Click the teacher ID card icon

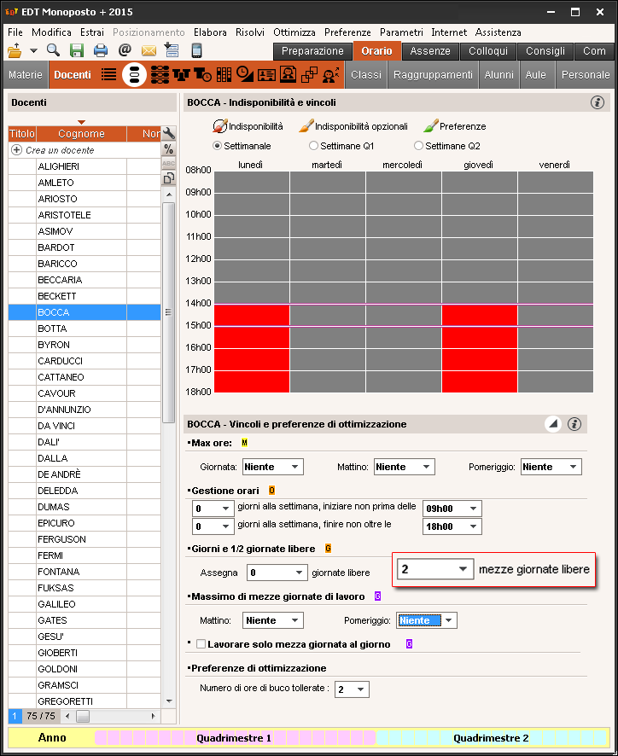click(266, 75)
